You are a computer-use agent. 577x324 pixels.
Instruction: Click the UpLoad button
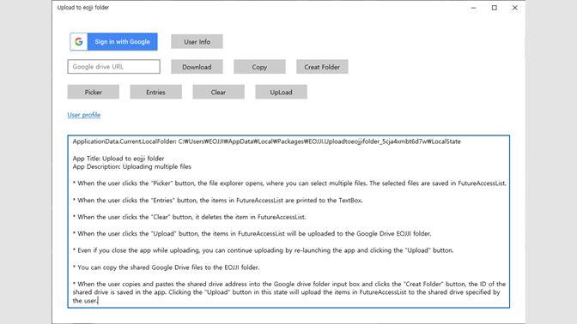tap(281, 93)
